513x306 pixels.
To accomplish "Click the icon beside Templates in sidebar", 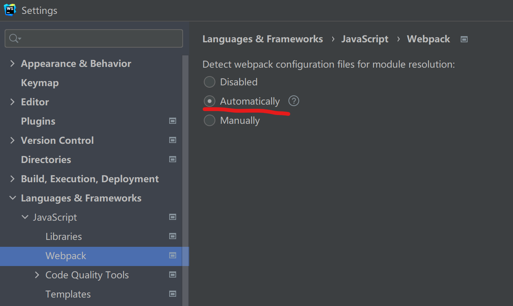I will click(173, 294).
